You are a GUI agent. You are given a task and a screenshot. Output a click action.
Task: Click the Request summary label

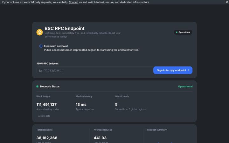pos(157,130)
